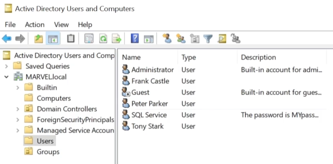
Task: Select the SQL Service user account
Action: click(149, 115)
